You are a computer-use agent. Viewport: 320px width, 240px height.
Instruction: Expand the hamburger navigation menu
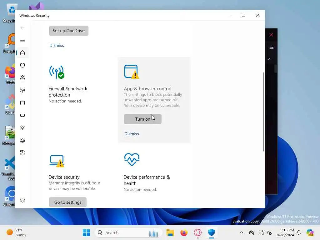coord(22,40)
